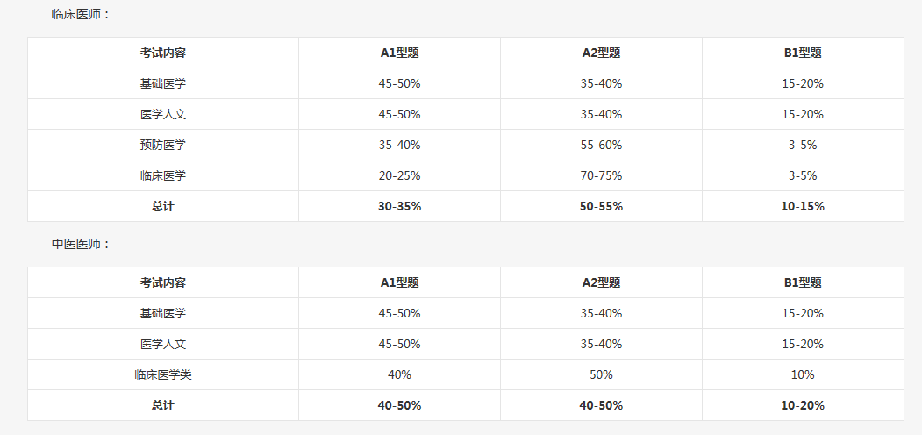Select the 50% cell in 临床医学类 row

point(601,374)
